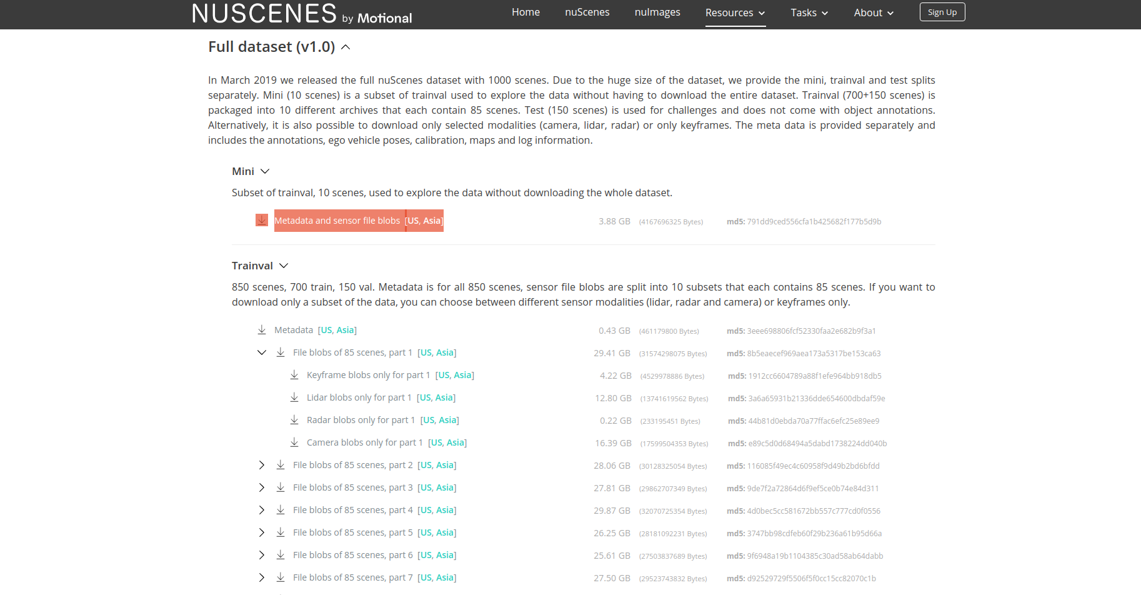
Task: Click the download icon for File blobs part 1
Action: (x=281, y=352)
